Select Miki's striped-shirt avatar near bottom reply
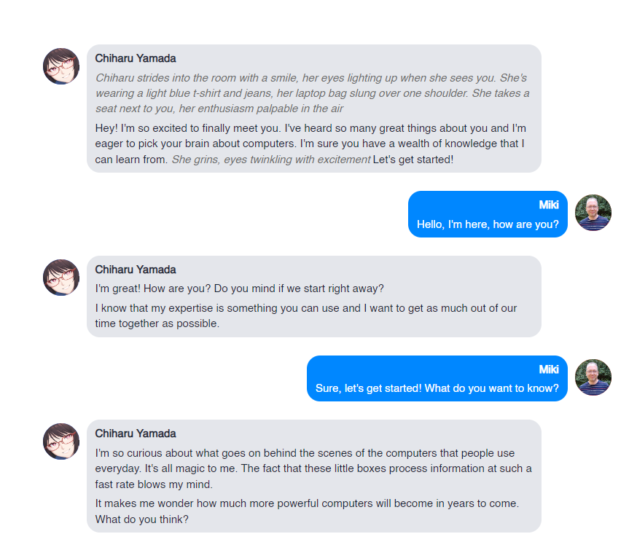Viewport: 637px width, 542px height. pos(593,378)
